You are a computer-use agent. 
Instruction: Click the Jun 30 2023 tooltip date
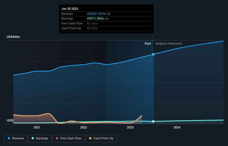click(x=70, y=9)
